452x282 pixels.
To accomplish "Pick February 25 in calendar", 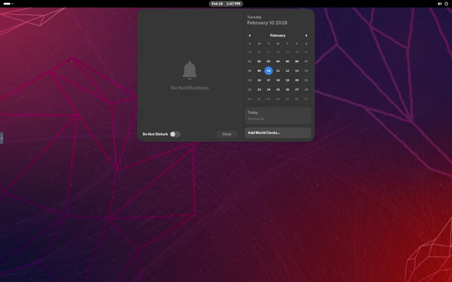I will click(x=278, y=89).
